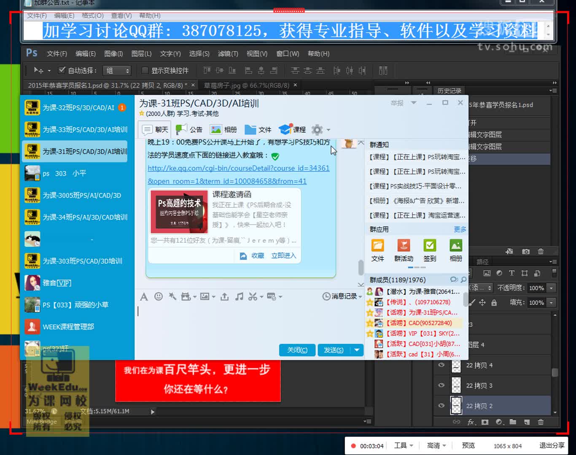576x455 pixels.
Task: Add layer mask in Photoshop layers panel
Action: point(485,422)
